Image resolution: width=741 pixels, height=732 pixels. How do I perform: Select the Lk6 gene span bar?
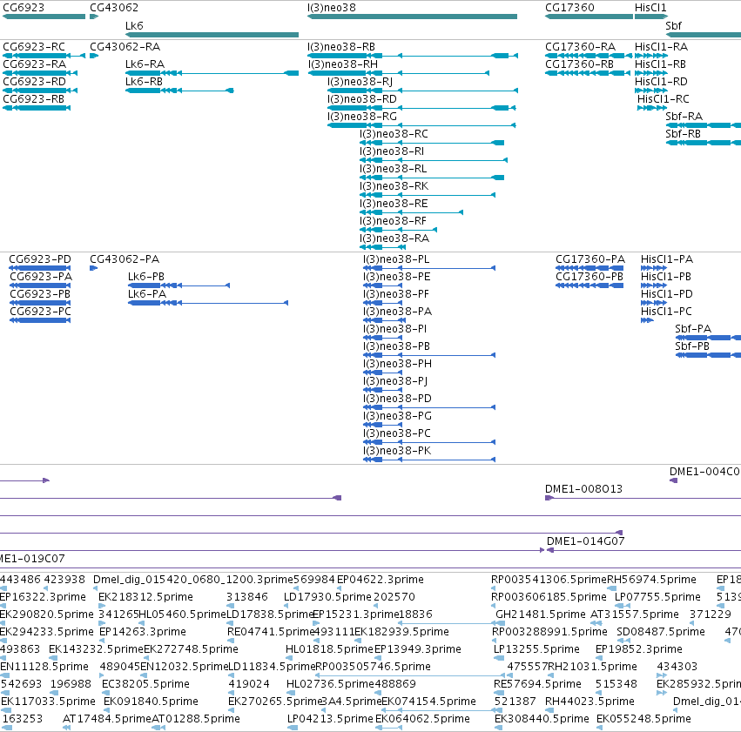pos(212,35)
